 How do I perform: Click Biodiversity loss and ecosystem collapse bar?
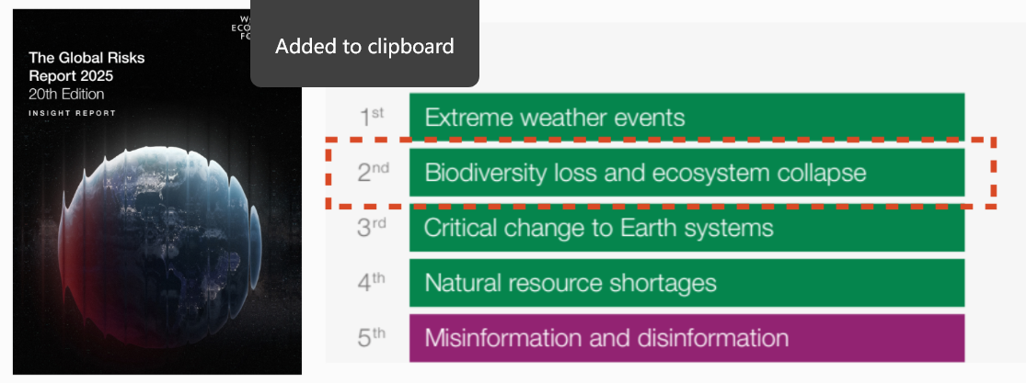687,173
